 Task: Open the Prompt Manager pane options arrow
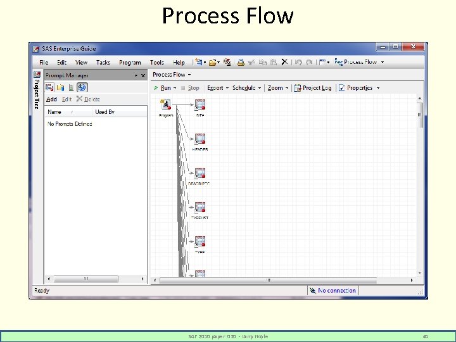click(136, 75)
